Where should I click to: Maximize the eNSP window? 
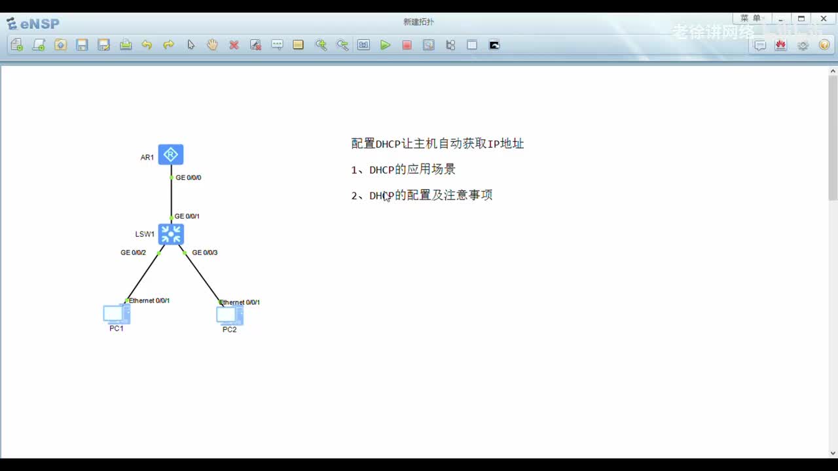tap(801, 19)
